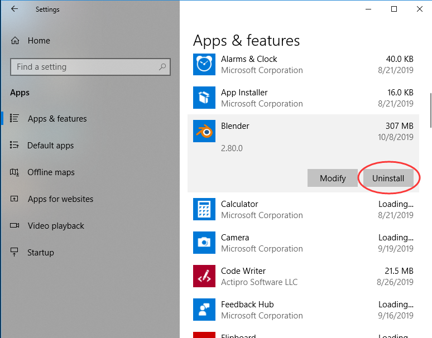Click the App Installer box icon
This screenshot has height=338, width=432.
[x=204, y=98]
